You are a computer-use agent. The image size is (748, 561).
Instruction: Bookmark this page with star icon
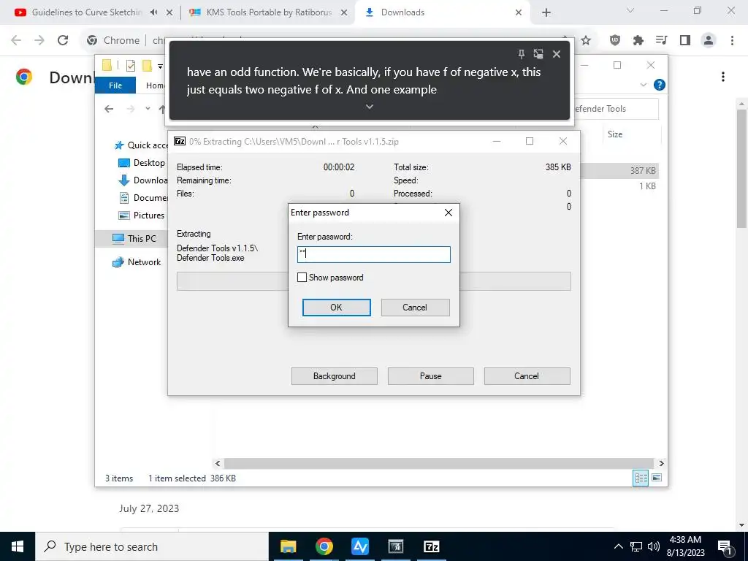(x=586, y=41)
